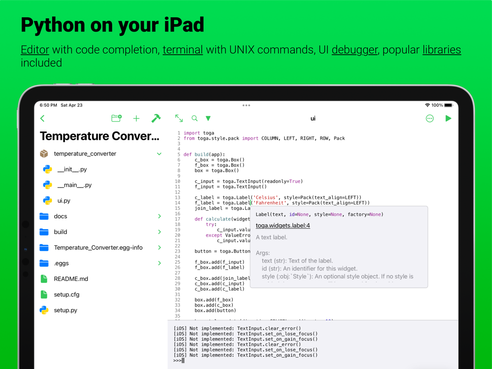Image resolution: width=492 pixels, height=369 pixels.
Task: Open search with the magnifier icon
Action: click(194, 118)
